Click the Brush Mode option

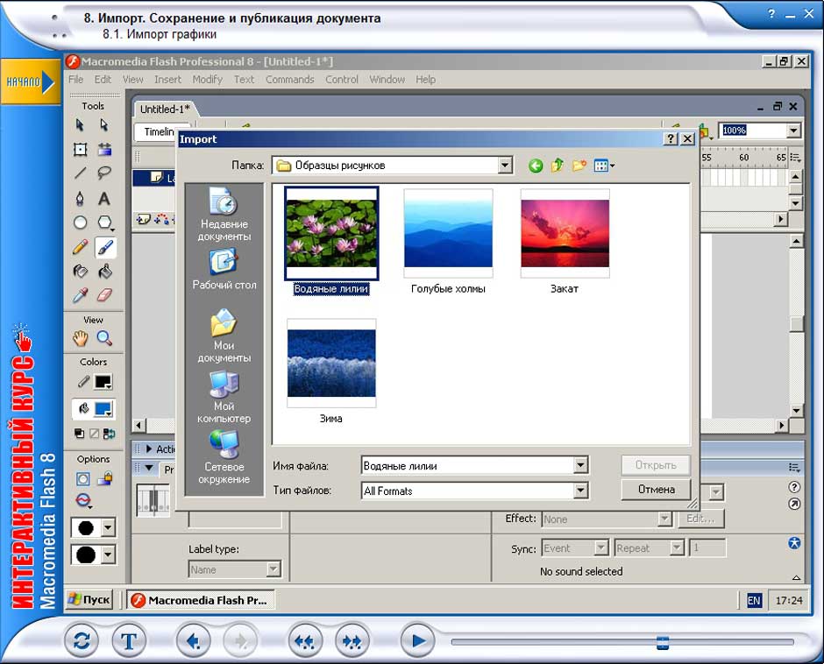84,501
